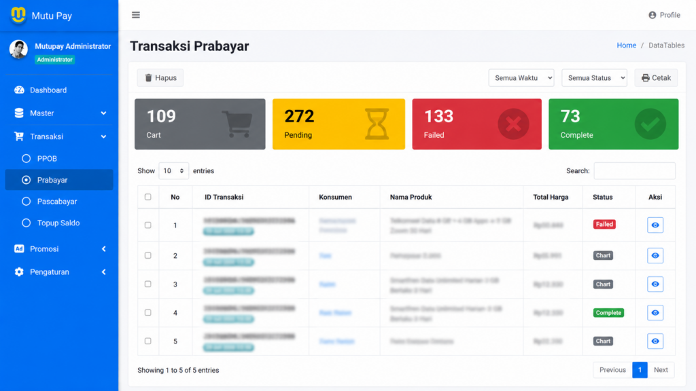696x391 pixels.
Task: Click the Pengaturan gear icon
Action: pyautogui.click(x=19, y=272)
